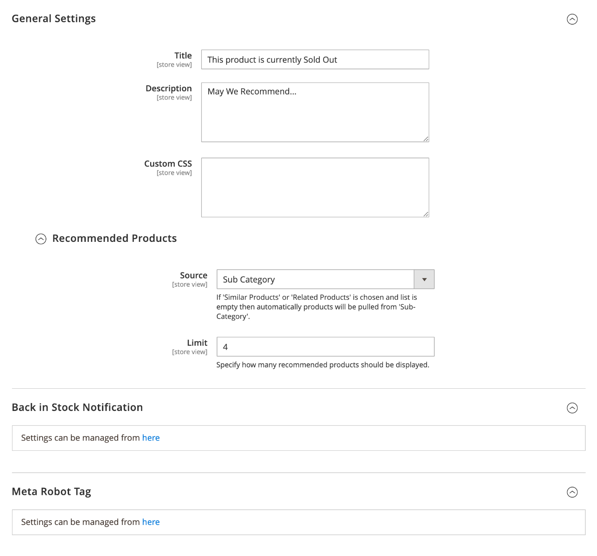Screen dimensions: 597x556
Task: Click into the empty Custom CSS textarea
Action: (x=315, y=187)
